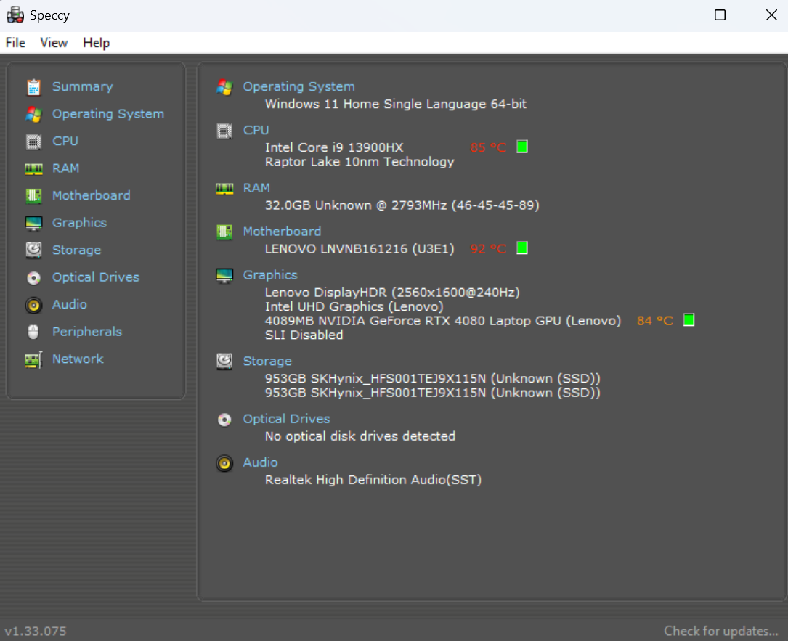
Task: Click the RAM stick icon in sidebar
Action: (33, 169)
